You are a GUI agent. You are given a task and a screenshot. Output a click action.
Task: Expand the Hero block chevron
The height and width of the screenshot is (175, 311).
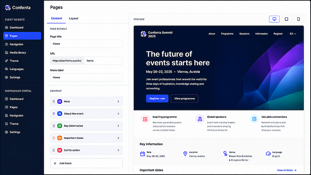click(119, 101)
